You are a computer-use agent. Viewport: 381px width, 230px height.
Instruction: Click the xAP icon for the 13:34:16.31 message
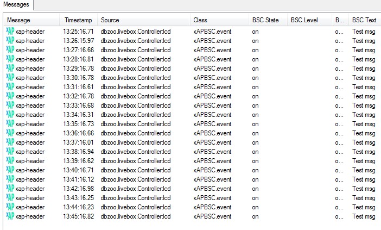tap(10, 114)
